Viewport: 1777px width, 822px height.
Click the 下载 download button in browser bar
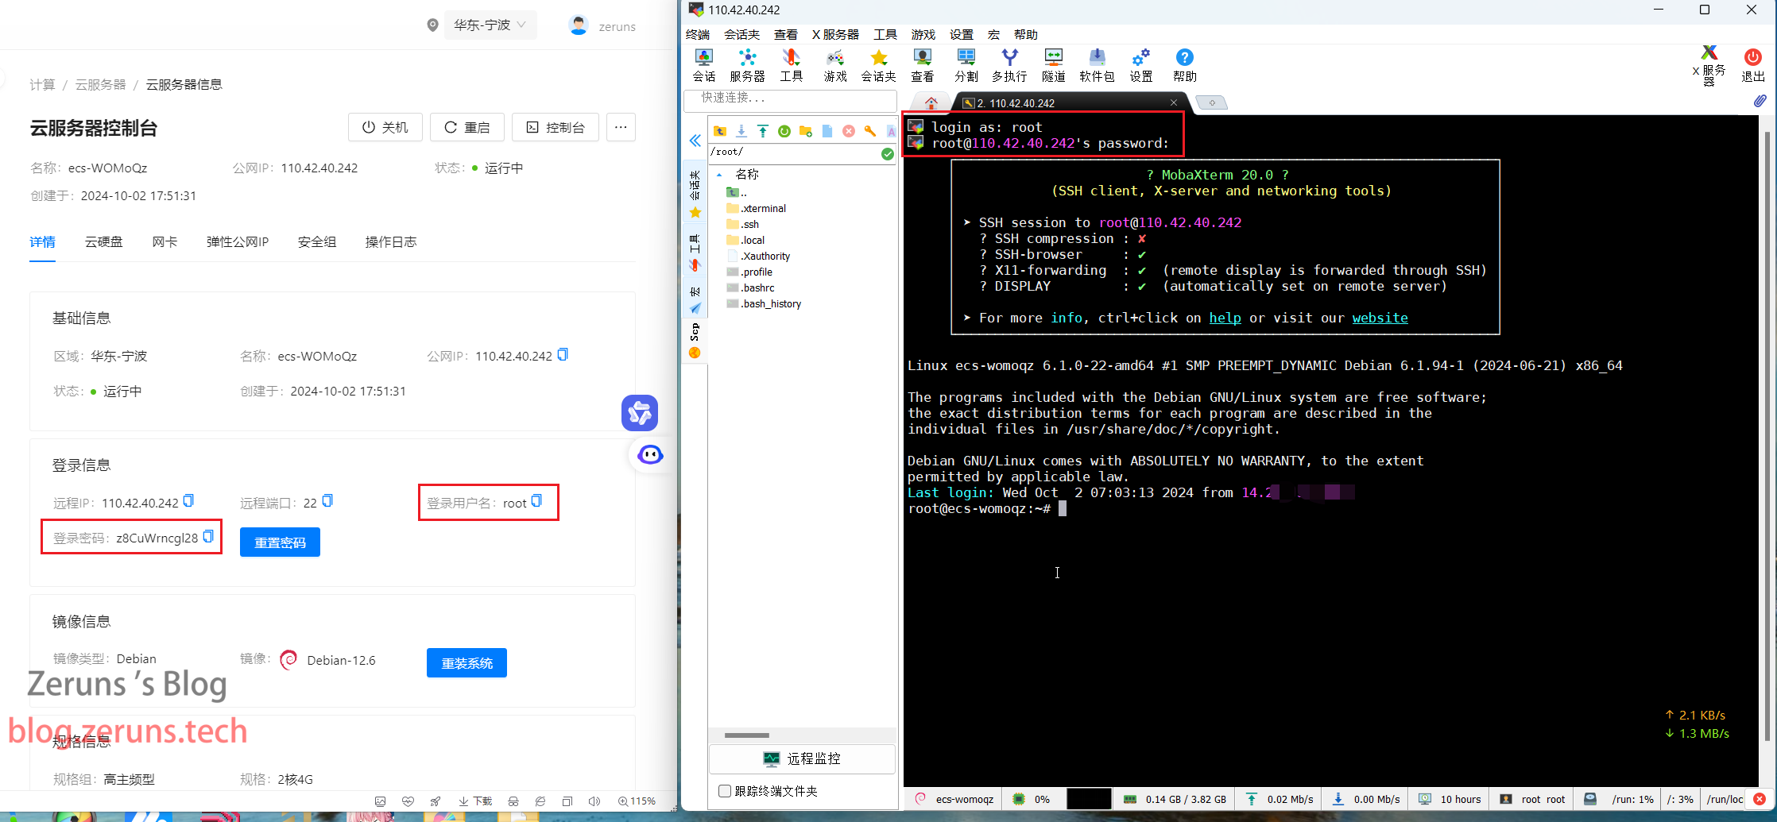pos(475,801)
